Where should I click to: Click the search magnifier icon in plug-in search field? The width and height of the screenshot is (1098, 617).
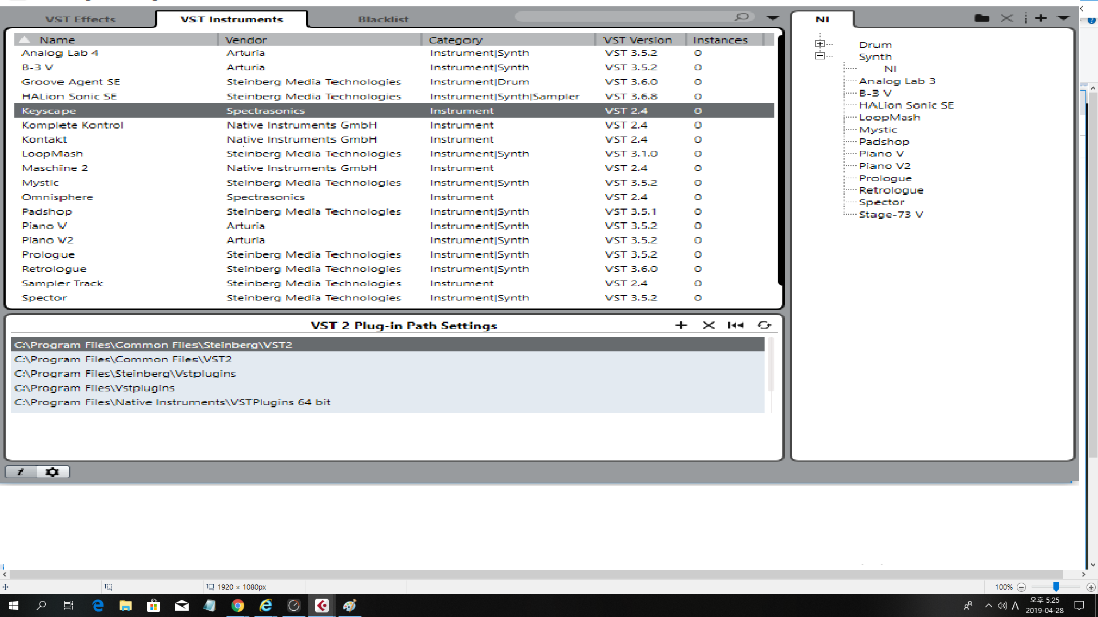pyautogui.click(x=741, y=17)
